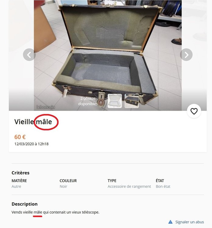Click the listing date 12/03/2020

click(31, 144)
